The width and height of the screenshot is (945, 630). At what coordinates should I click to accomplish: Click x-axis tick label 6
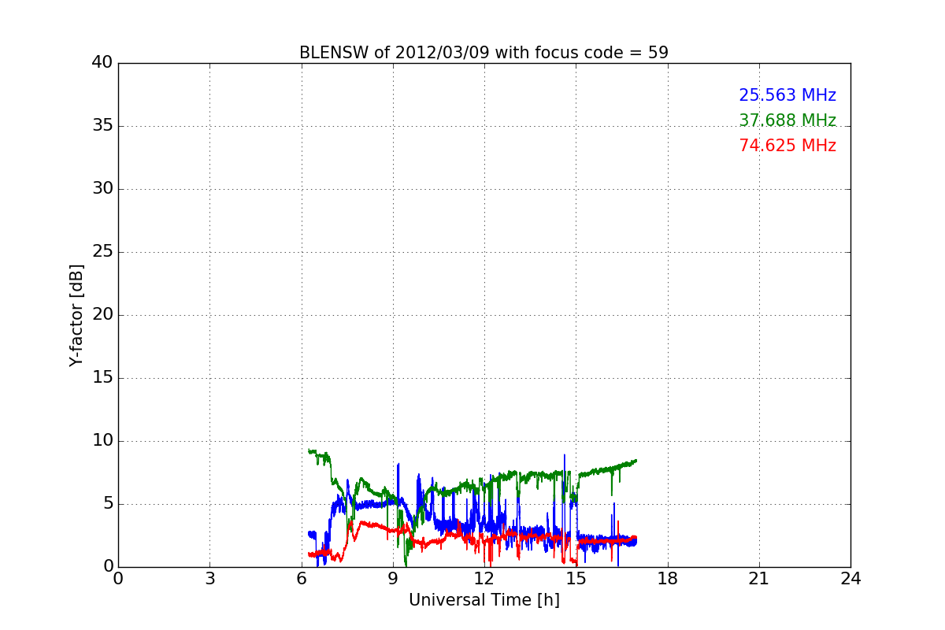301,579
